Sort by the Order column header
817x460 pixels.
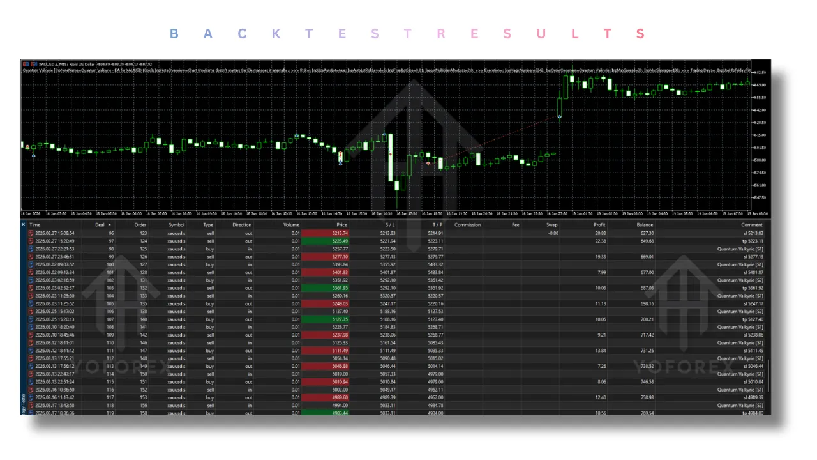point(140,225)
